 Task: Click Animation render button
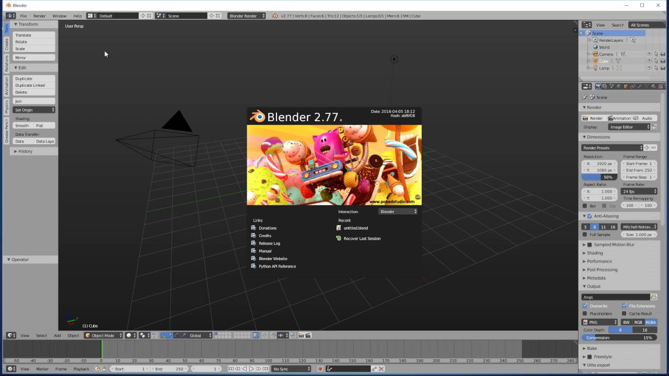(619, 118)
